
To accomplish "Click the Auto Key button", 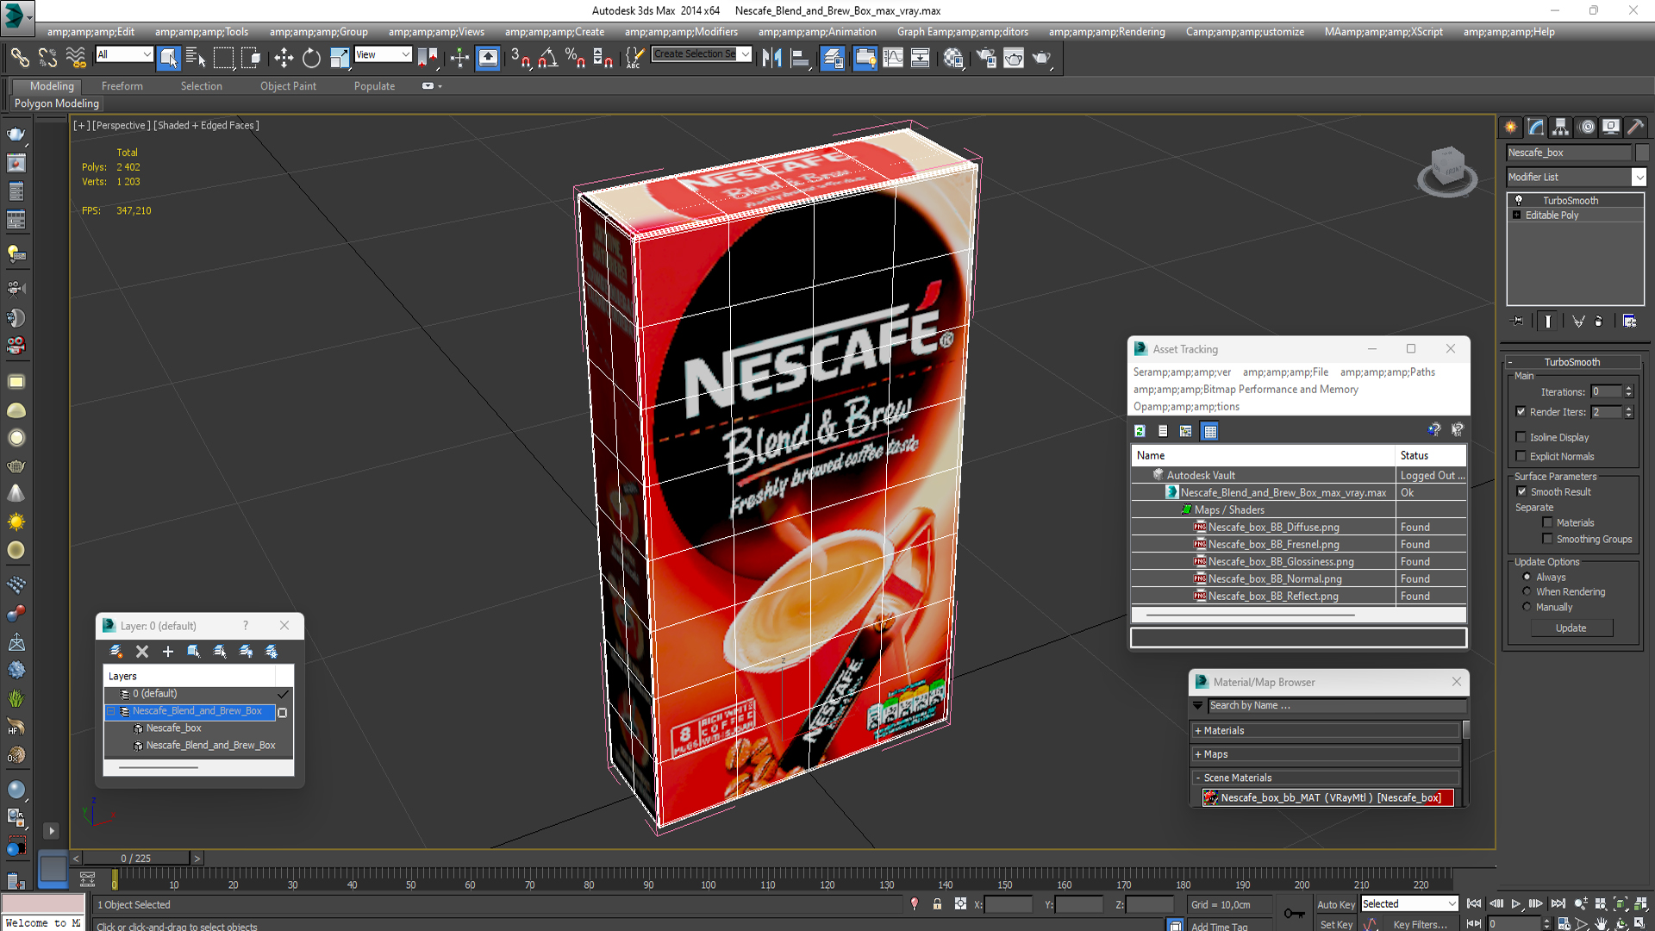I will coord(1335,904).
